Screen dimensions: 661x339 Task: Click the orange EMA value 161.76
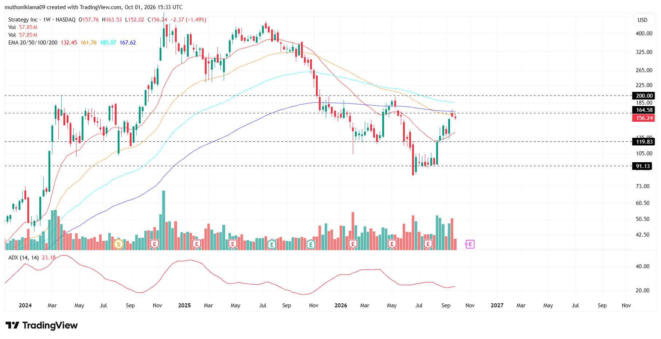(x=89, y=43)
